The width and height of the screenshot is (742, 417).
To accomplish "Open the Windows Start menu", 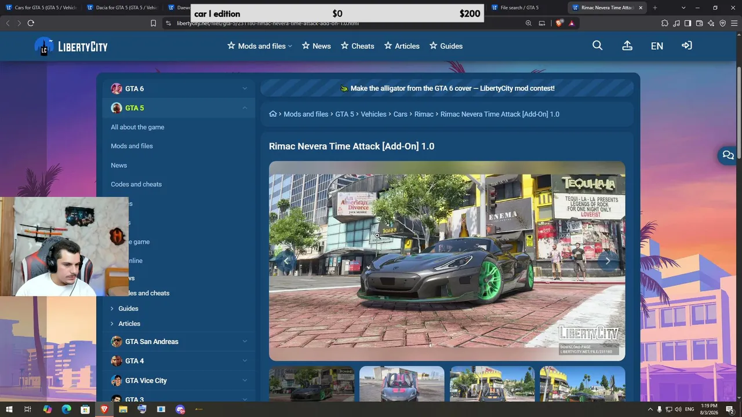I will click(9, 409).
